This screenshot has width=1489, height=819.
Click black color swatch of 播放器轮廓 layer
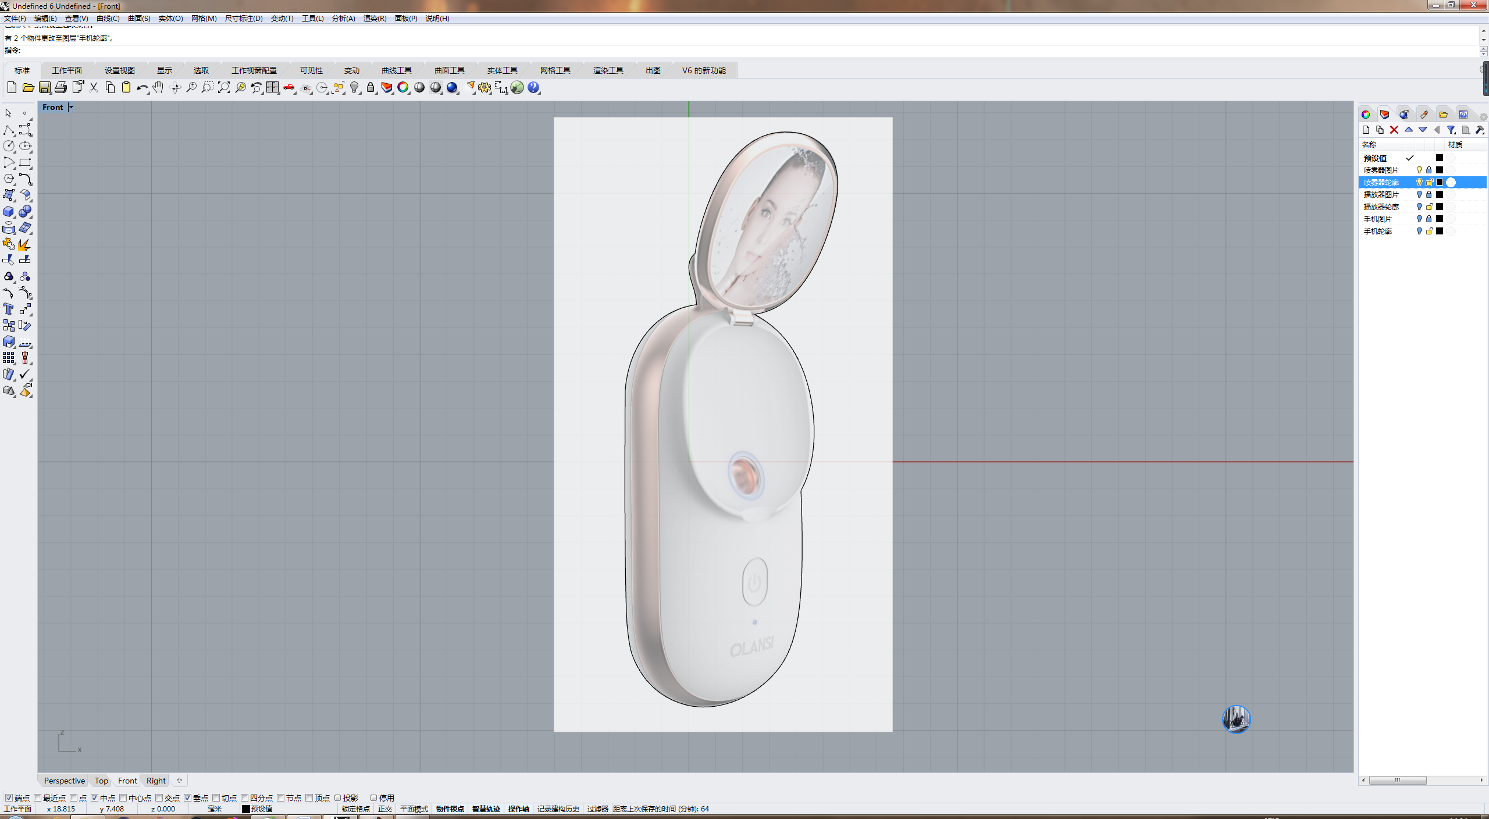(1440, 206)
